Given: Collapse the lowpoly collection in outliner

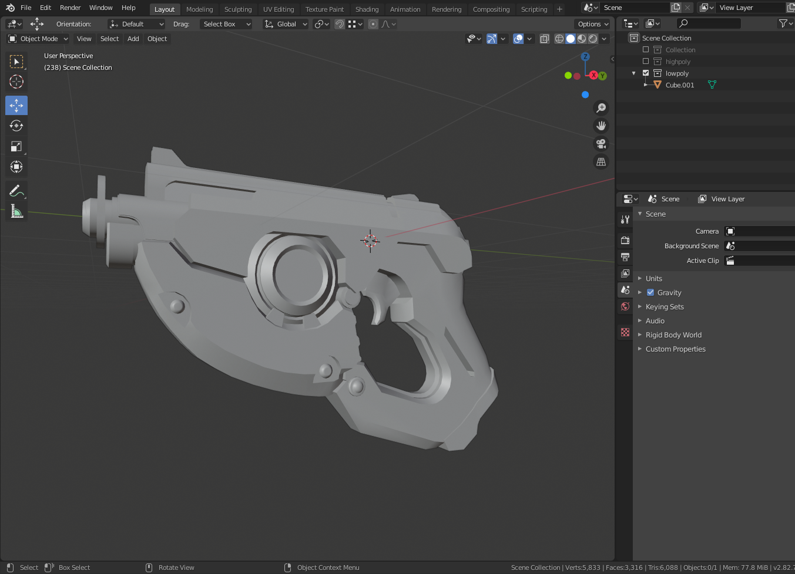Looking at the screenshot, I should (x=633, y=73).
